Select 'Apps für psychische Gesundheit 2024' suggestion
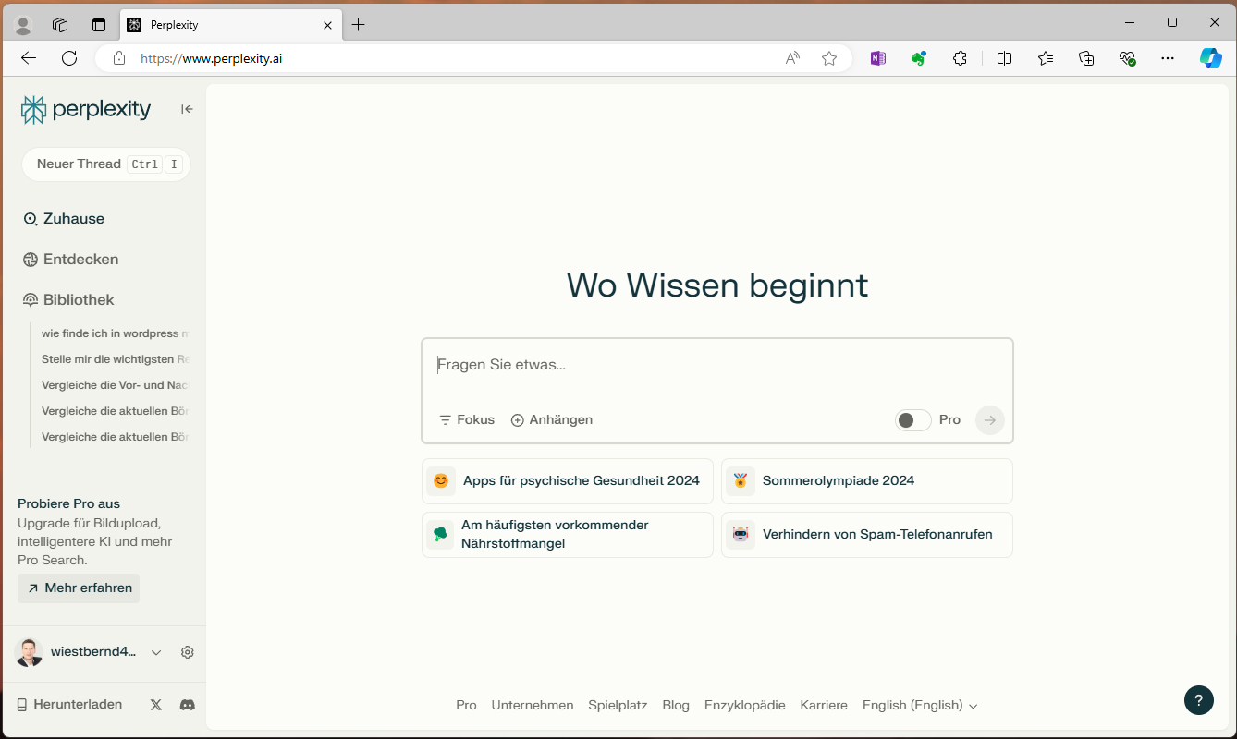Viewport: 1237px width, 739px height. tap(568, 481)
